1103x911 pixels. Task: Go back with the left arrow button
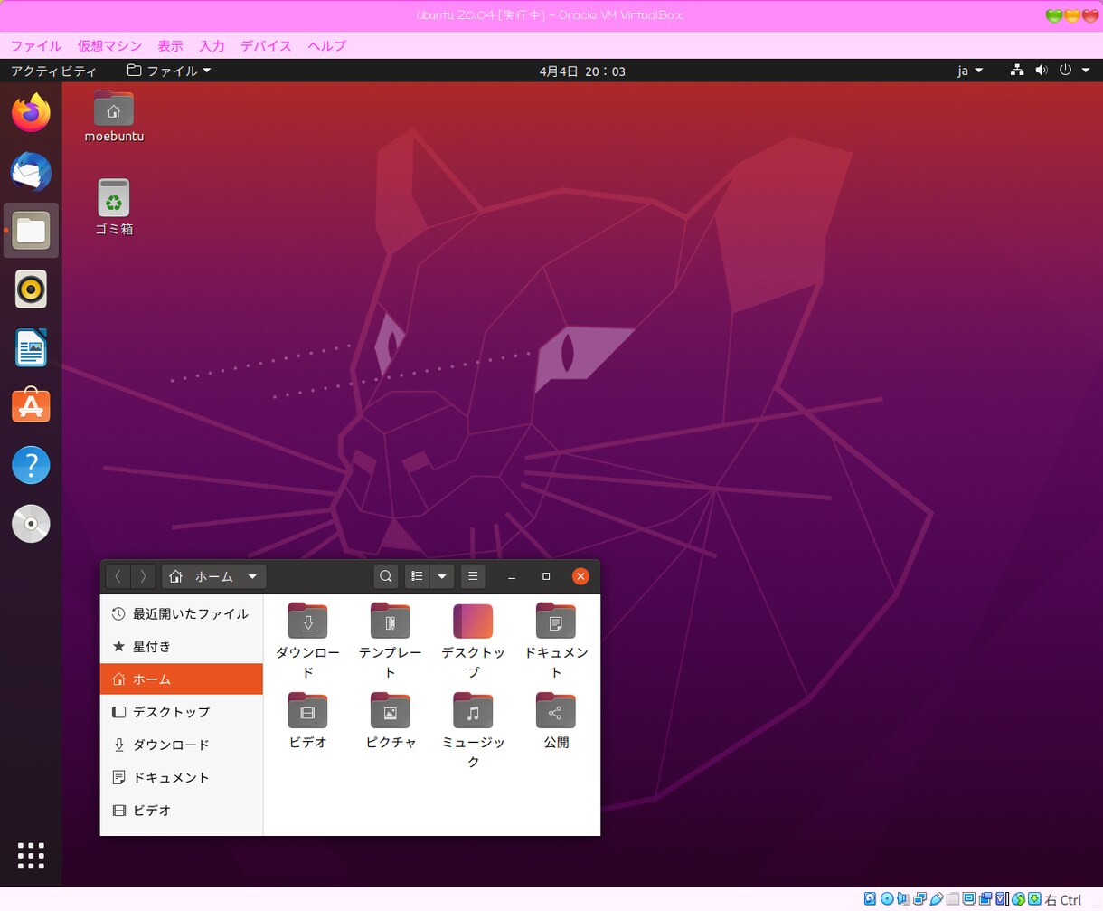pos(118,576)
